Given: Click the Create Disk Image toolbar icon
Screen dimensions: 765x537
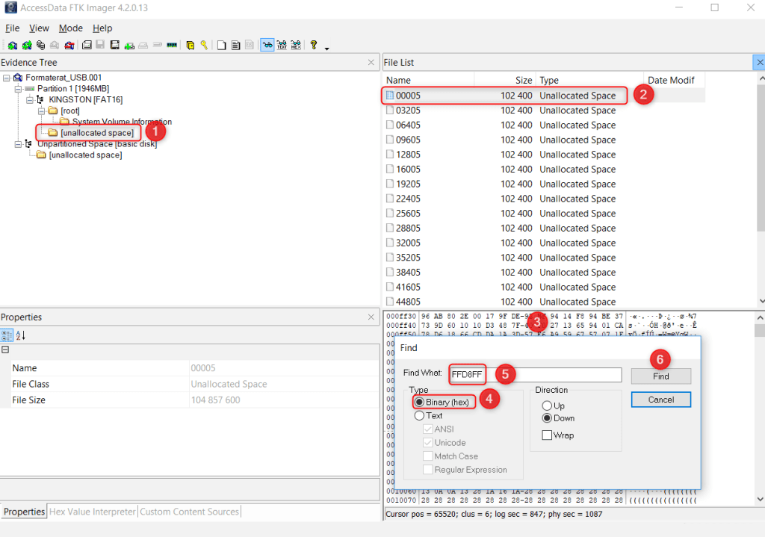Looking at the screenshot, I should tap(87, 46).
